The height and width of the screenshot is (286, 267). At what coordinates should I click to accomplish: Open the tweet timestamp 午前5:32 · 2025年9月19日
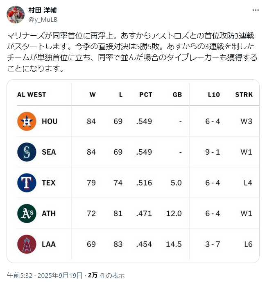45,275
